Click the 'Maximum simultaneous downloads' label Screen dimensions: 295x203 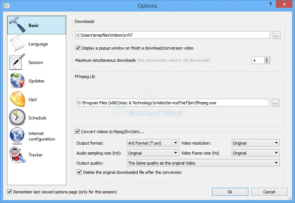[105, 60]
